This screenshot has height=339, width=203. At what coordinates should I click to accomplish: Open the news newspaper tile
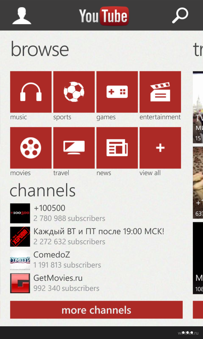(117, 148)
